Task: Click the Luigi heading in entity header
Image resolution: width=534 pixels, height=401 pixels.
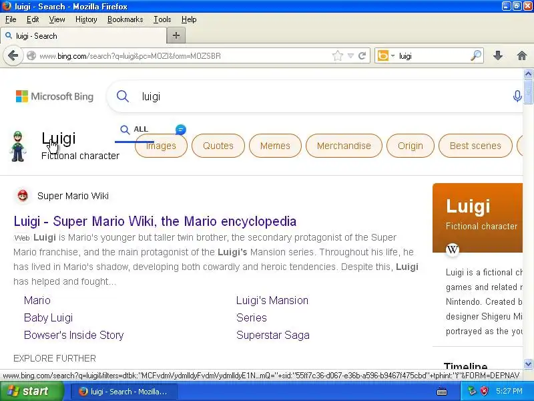Action: point(59,138)
